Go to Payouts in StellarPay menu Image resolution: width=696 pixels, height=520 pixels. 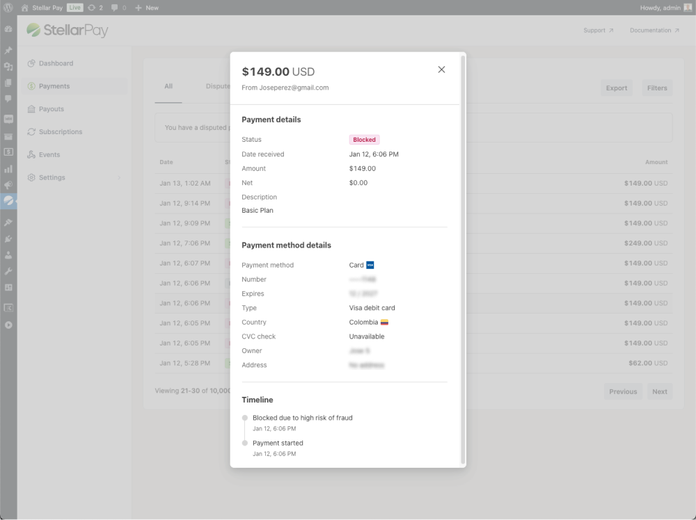coord(51,109)
